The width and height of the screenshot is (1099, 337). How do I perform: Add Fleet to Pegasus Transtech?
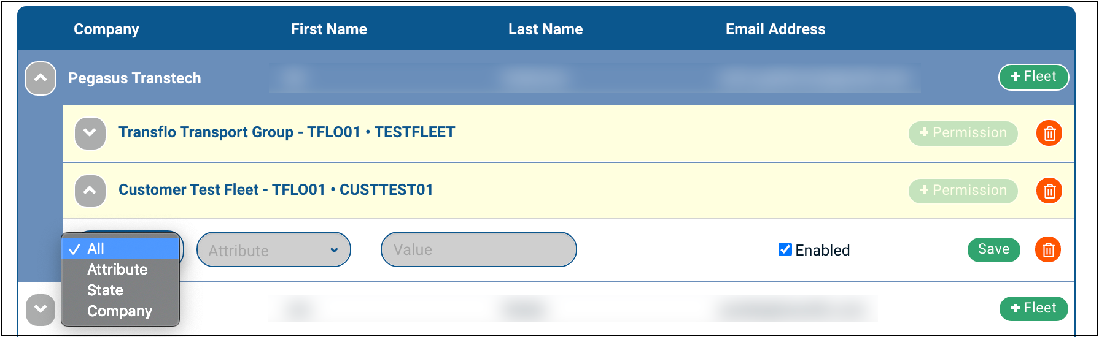point(1033,77)
